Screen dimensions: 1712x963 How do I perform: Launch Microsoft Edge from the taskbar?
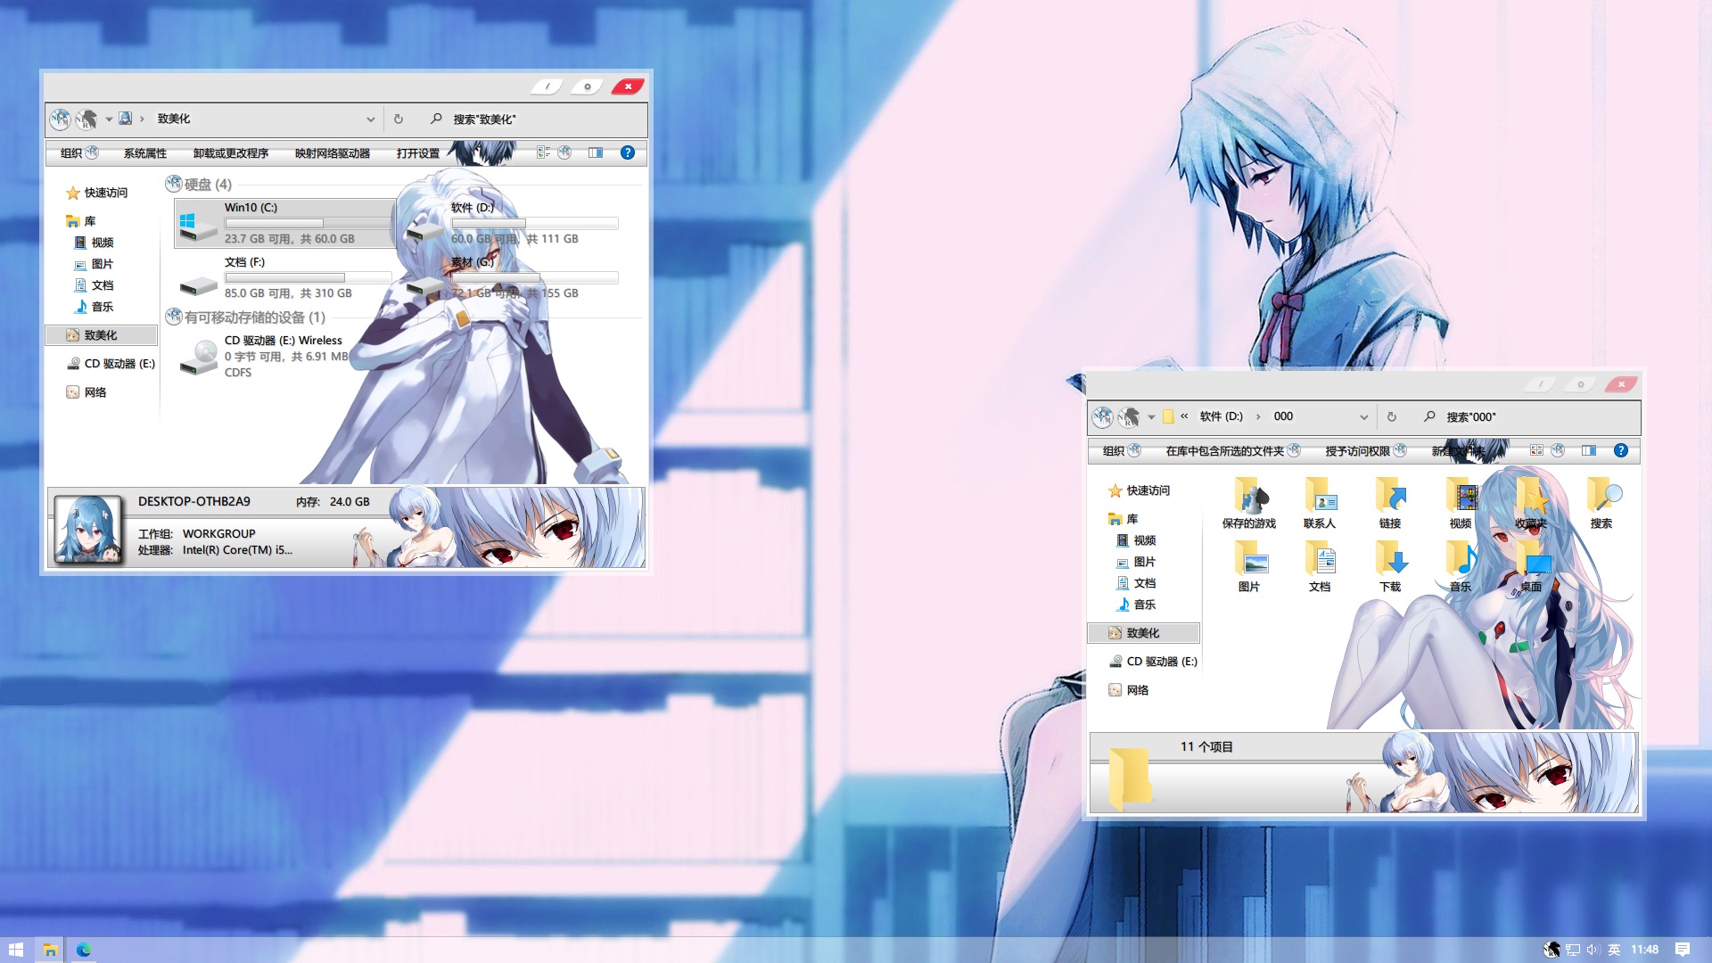[x=84, y=950]
